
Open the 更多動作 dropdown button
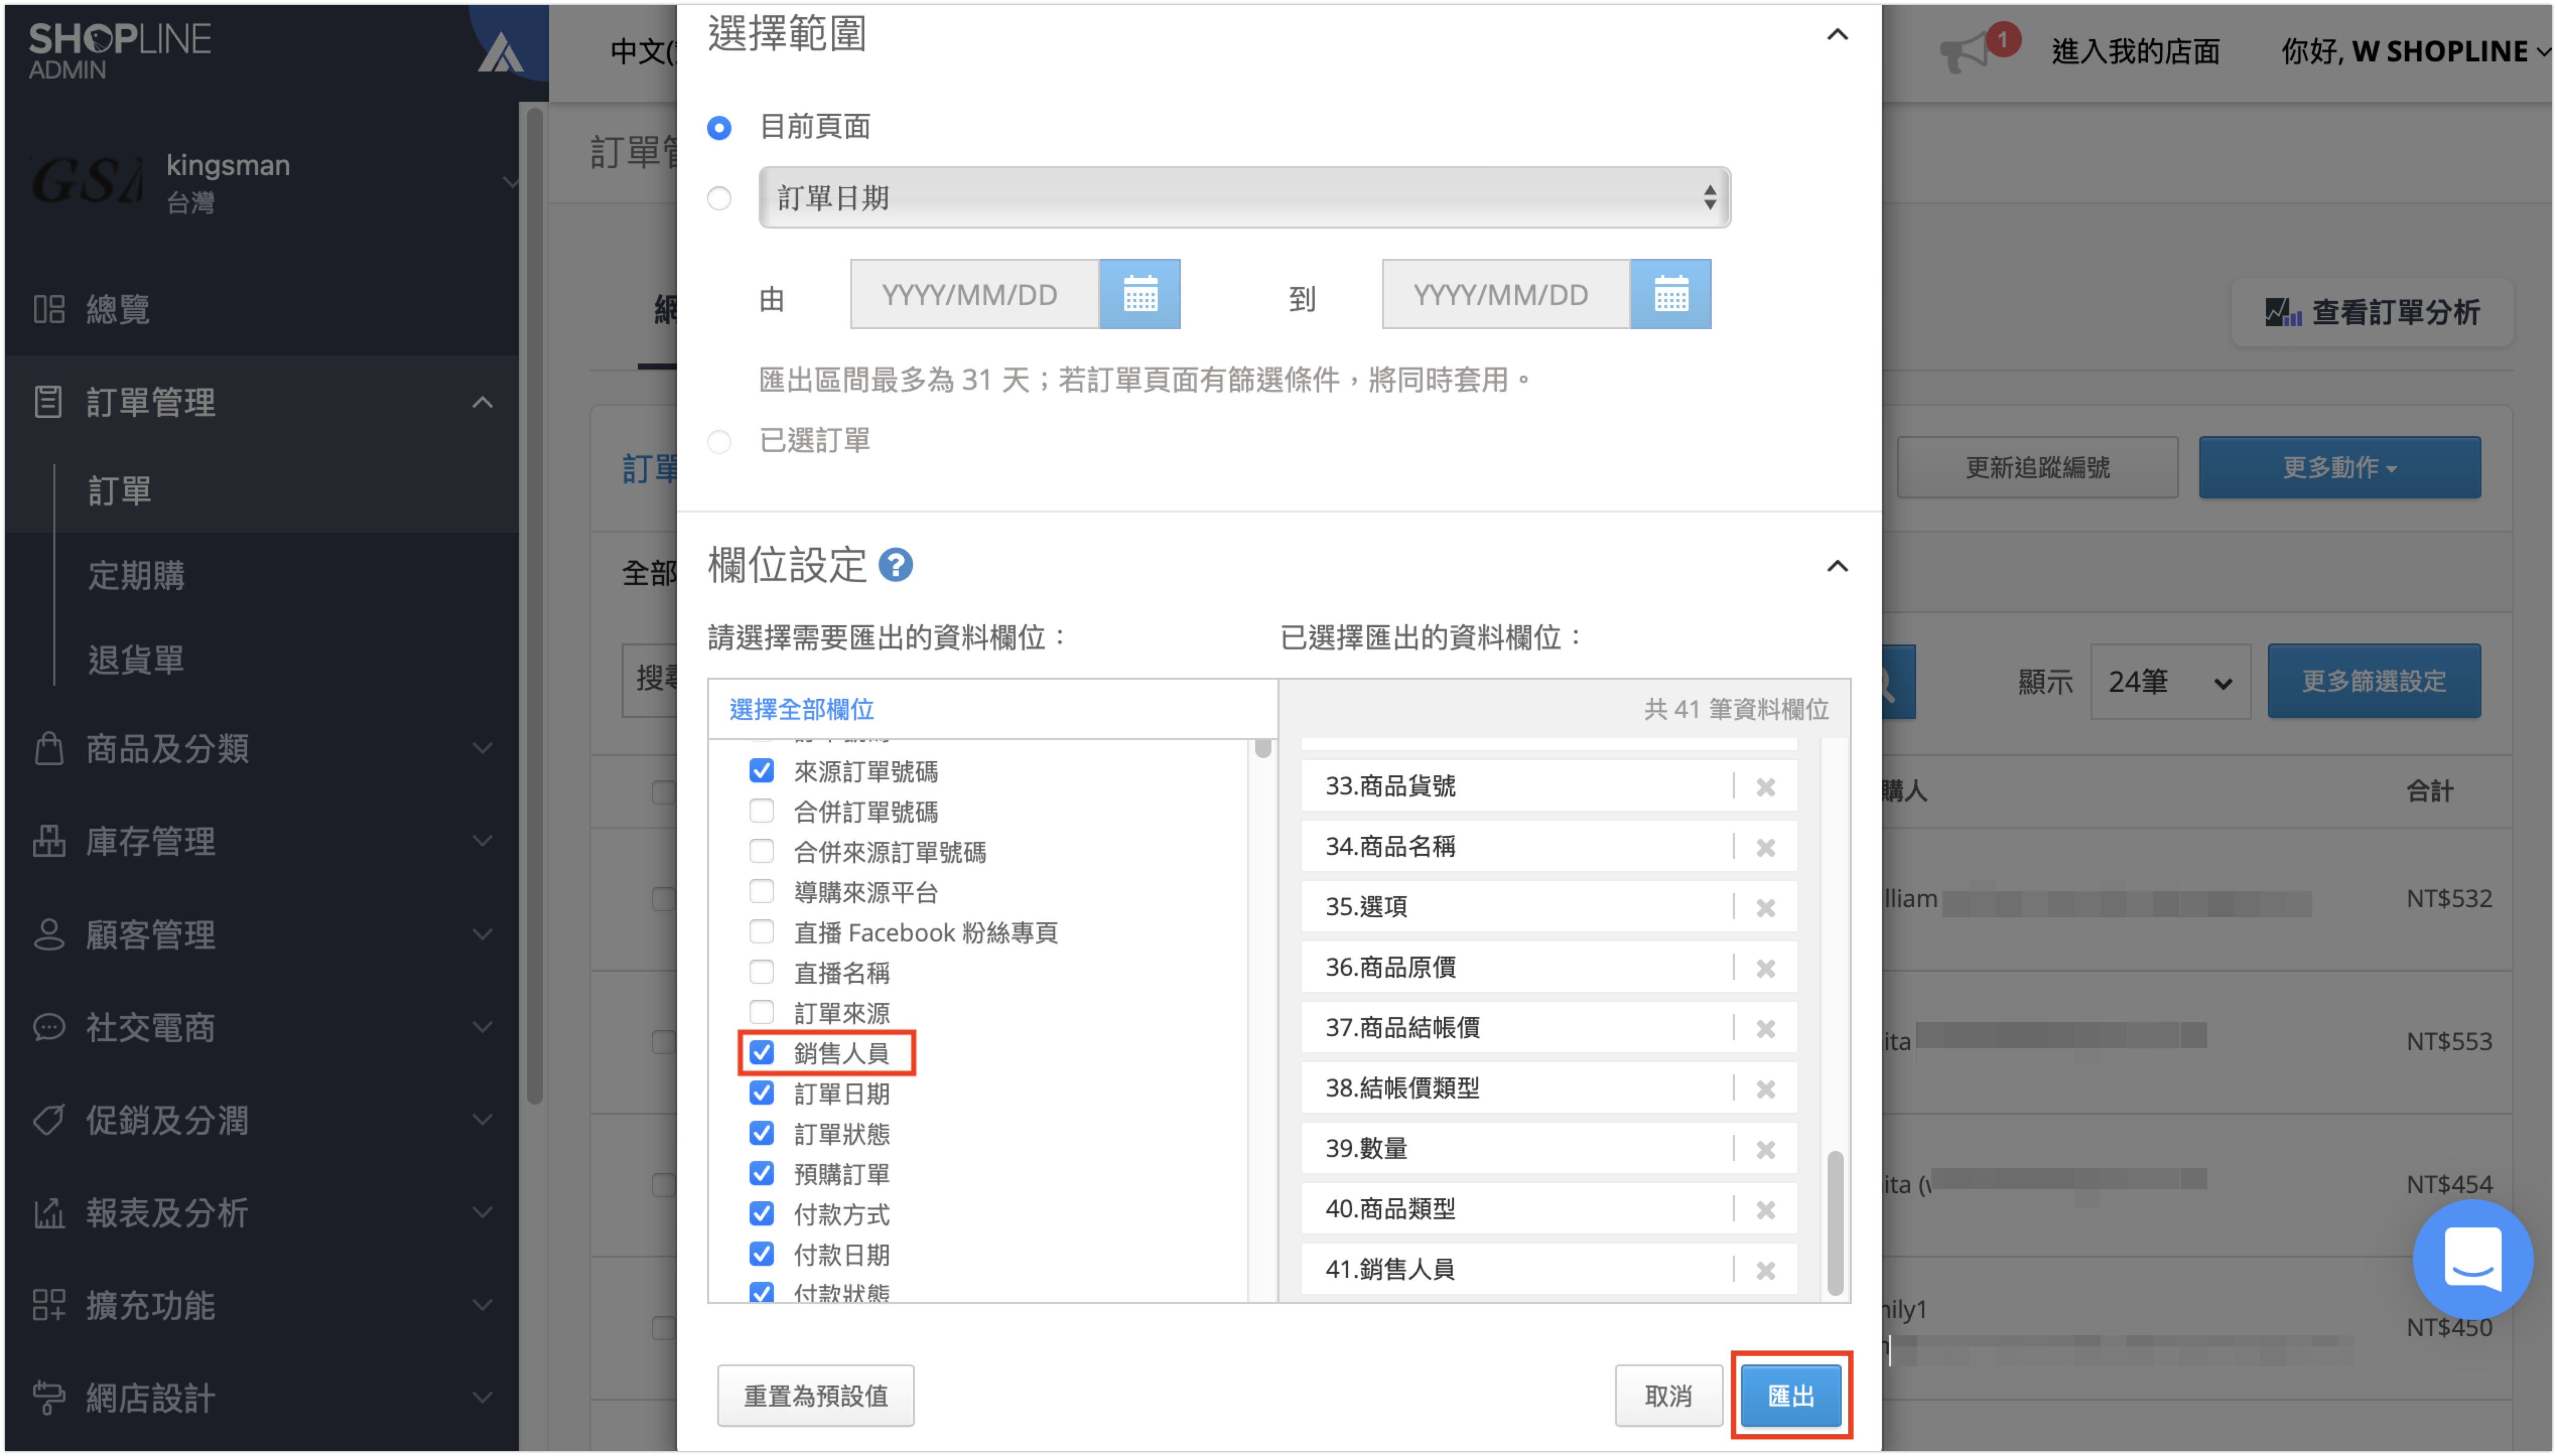(x=2339, y=467)
